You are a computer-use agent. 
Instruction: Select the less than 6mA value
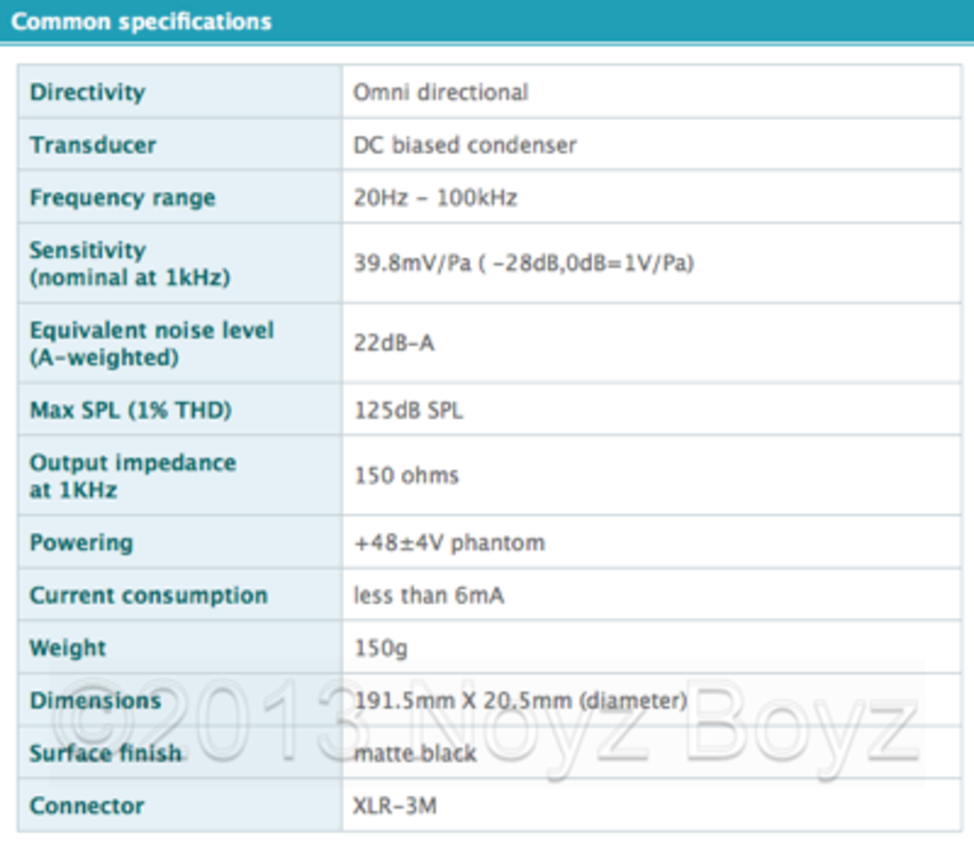click(x=428, y=596)
